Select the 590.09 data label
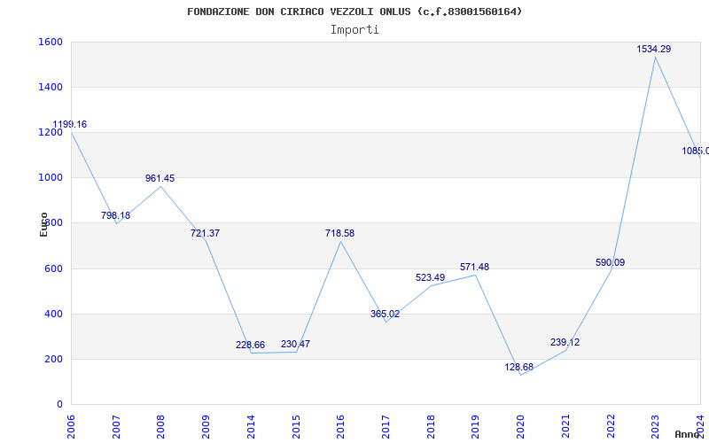This screenshot has width=709, height=443. pyautogui.click(x=610, y=262)
